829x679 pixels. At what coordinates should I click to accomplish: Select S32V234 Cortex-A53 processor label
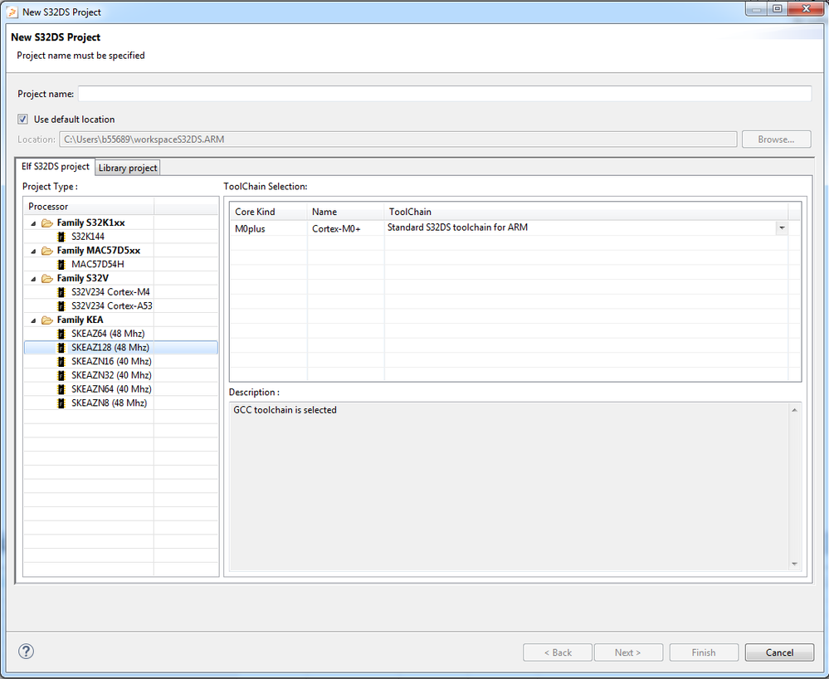click(111, 305)
